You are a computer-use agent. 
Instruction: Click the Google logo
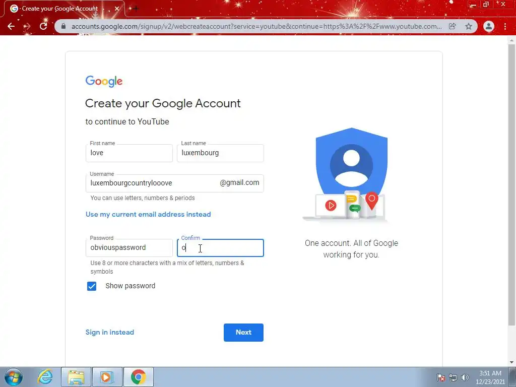104,81
